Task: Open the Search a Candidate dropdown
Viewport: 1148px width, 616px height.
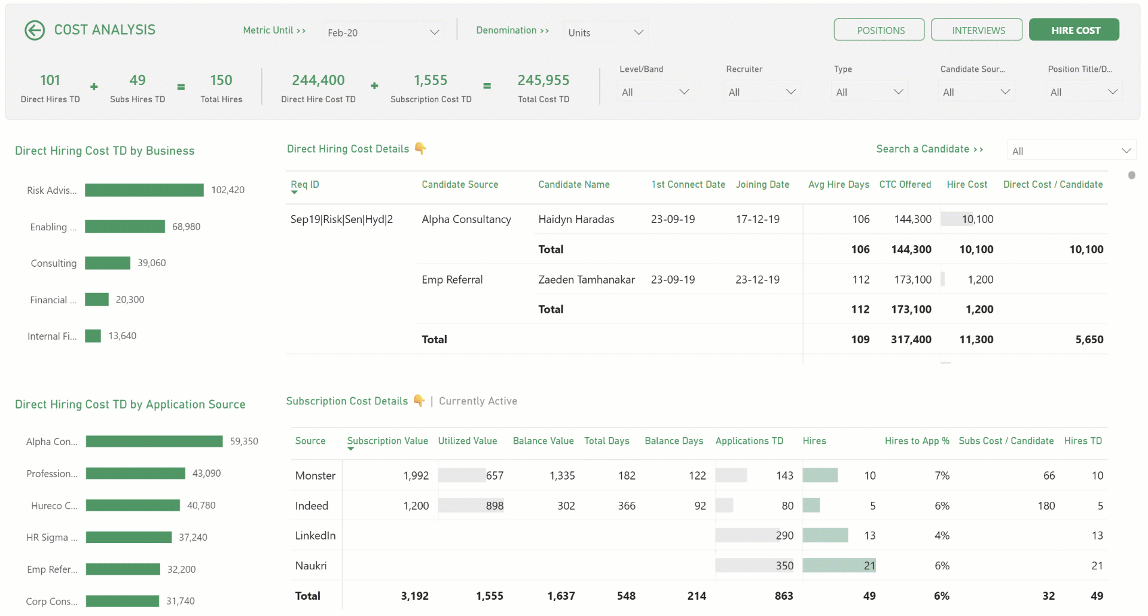Action: tap(1071, 151)
